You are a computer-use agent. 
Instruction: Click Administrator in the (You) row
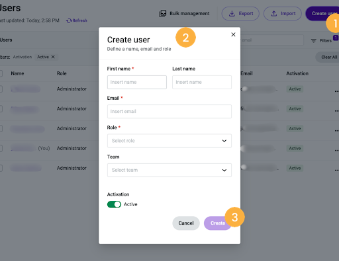72,148
